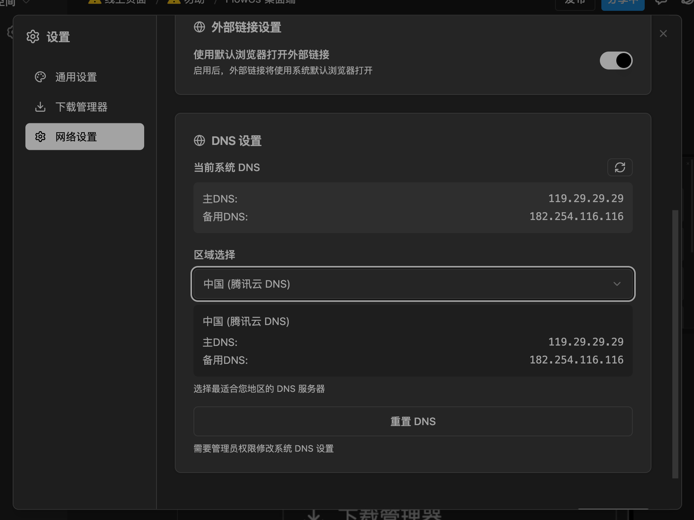The image size is (694, 520).
Task: Click the blue share button in top bar
Action: pos(623,4)
